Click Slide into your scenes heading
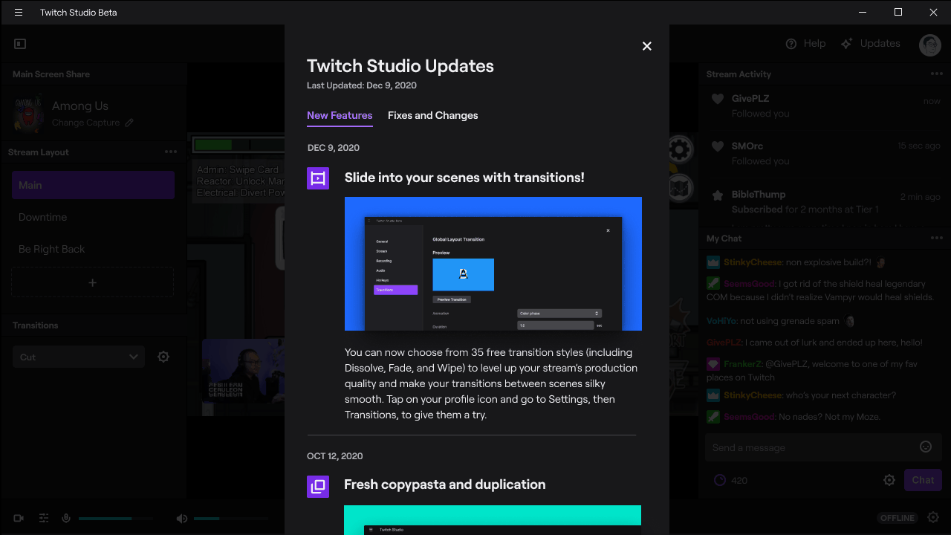This screenshot has width=951, height=535. [x=464, y=178]
